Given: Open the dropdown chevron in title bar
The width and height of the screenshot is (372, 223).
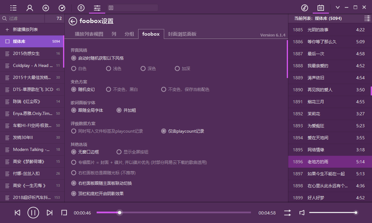Looking at the screenshot, I should (337, 7).
